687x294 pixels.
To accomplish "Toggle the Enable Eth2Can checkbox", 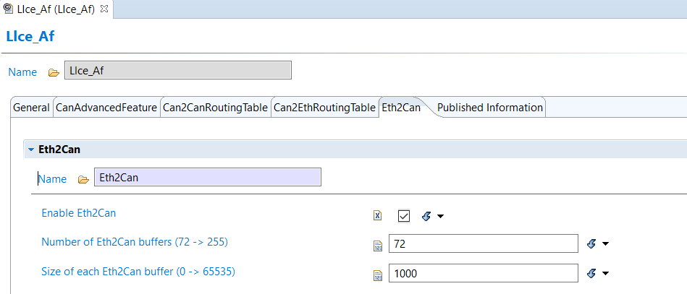I will pos(404,215).
